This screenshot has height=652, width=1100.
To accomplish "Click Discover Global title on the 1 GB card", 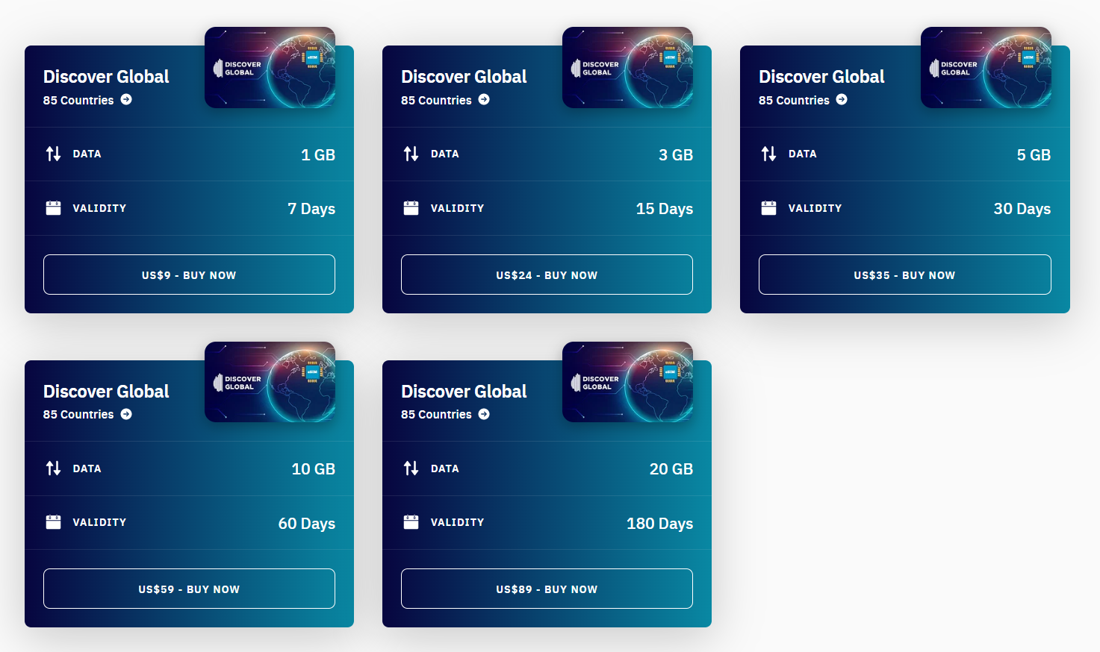I will [x=106, y=77].
